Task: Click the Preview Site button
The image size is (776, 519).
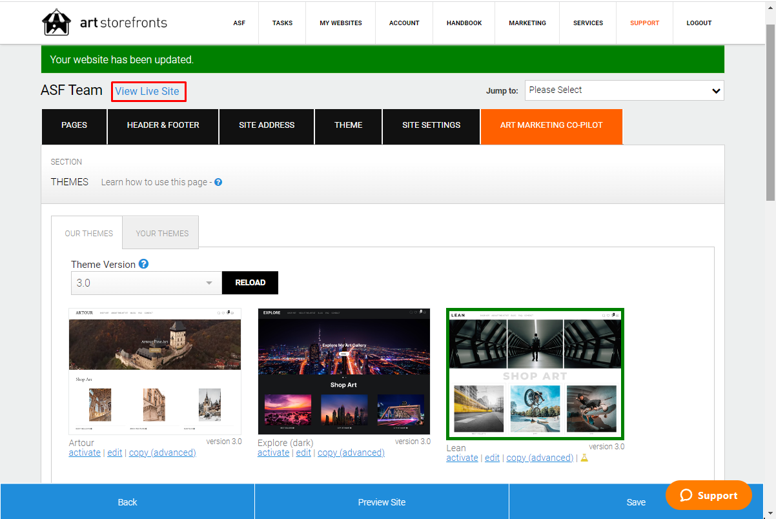Action: (382, 502)
